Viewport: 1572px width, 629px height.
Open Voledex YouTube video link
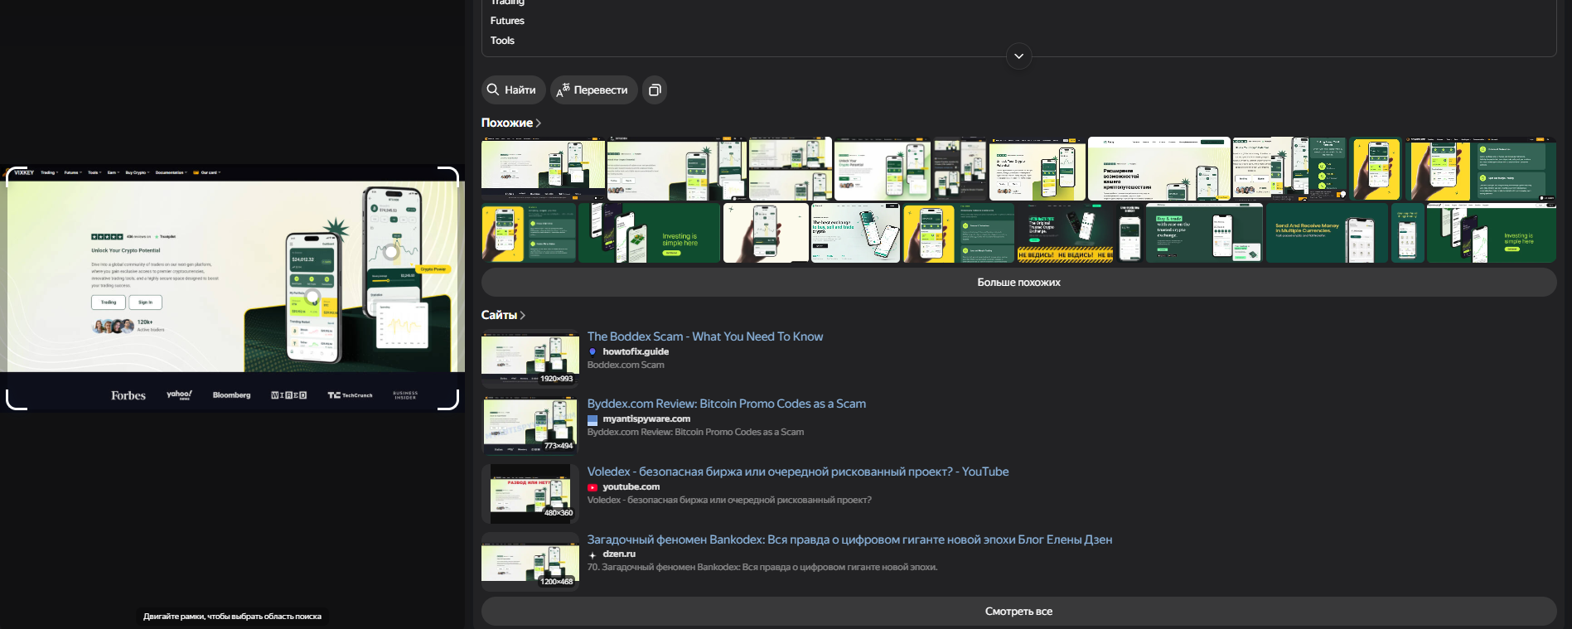pos(798,472)
